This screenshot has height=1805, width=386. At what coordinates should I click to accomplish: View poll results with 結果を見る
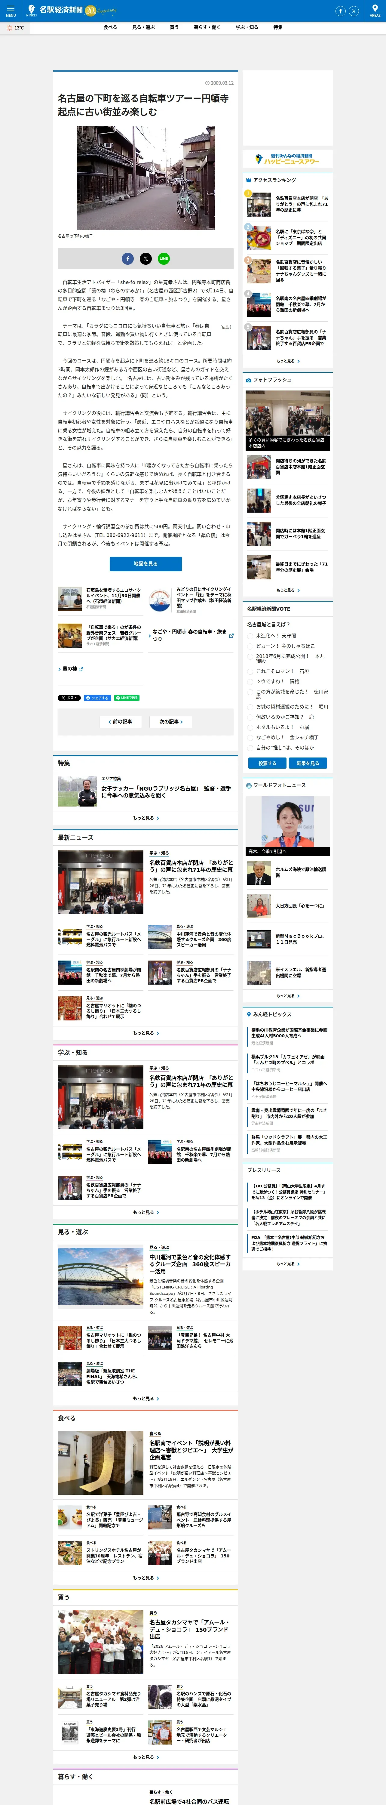tap(308, 763)
